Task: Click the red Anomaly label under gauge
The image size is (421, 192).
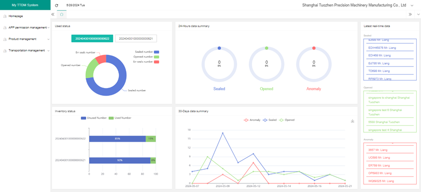Action: [x=313, y=89]
